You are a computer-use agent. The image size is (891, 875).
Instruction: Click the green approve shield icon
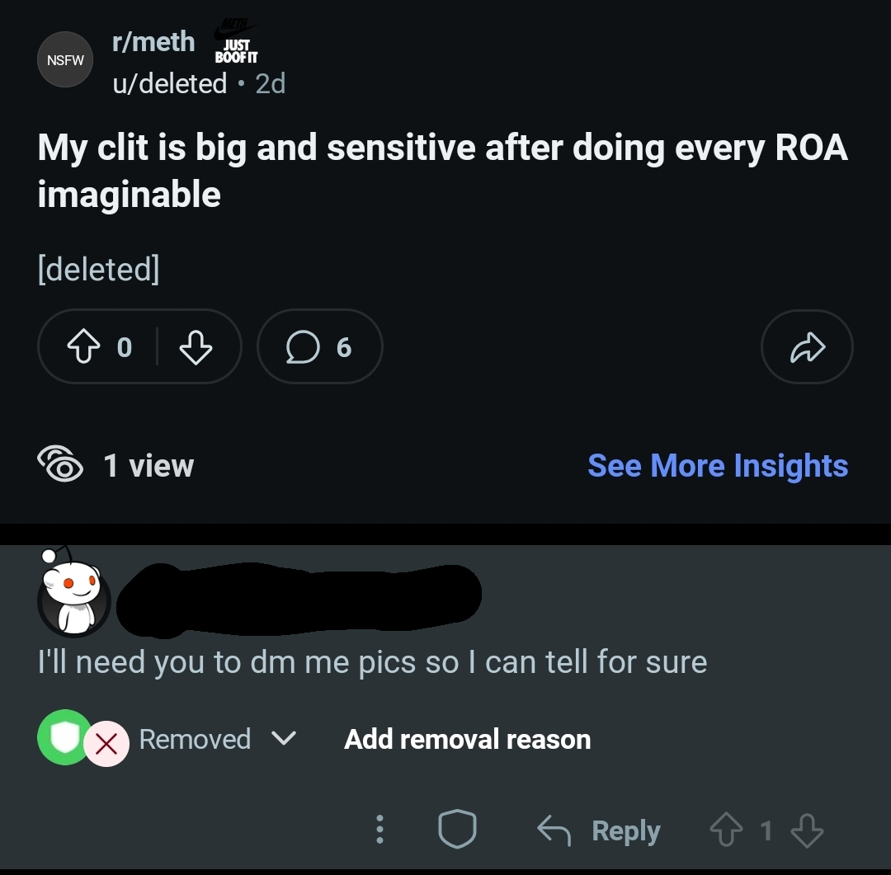pos(64,737)
